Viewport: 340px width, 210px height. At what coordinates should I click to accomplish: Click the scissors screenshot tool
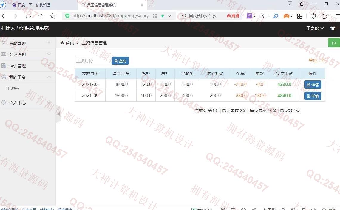[x=263, y=16]
